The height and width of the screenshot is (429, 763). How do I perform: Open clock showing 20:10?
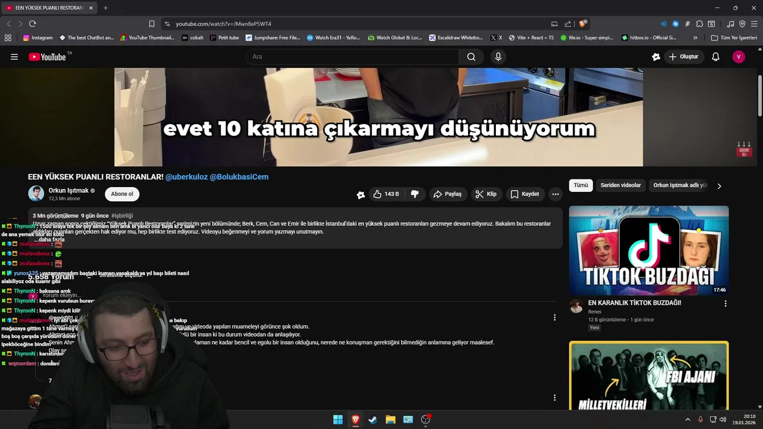pos(745,419)
